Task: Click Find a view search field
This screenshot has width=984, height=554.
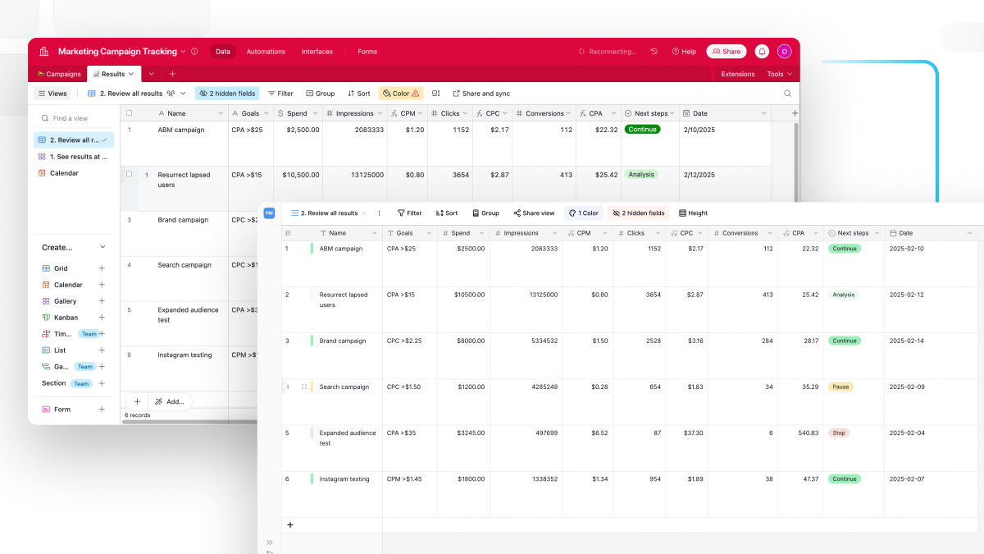Action: pyautogui.click(x=72, y=118)
